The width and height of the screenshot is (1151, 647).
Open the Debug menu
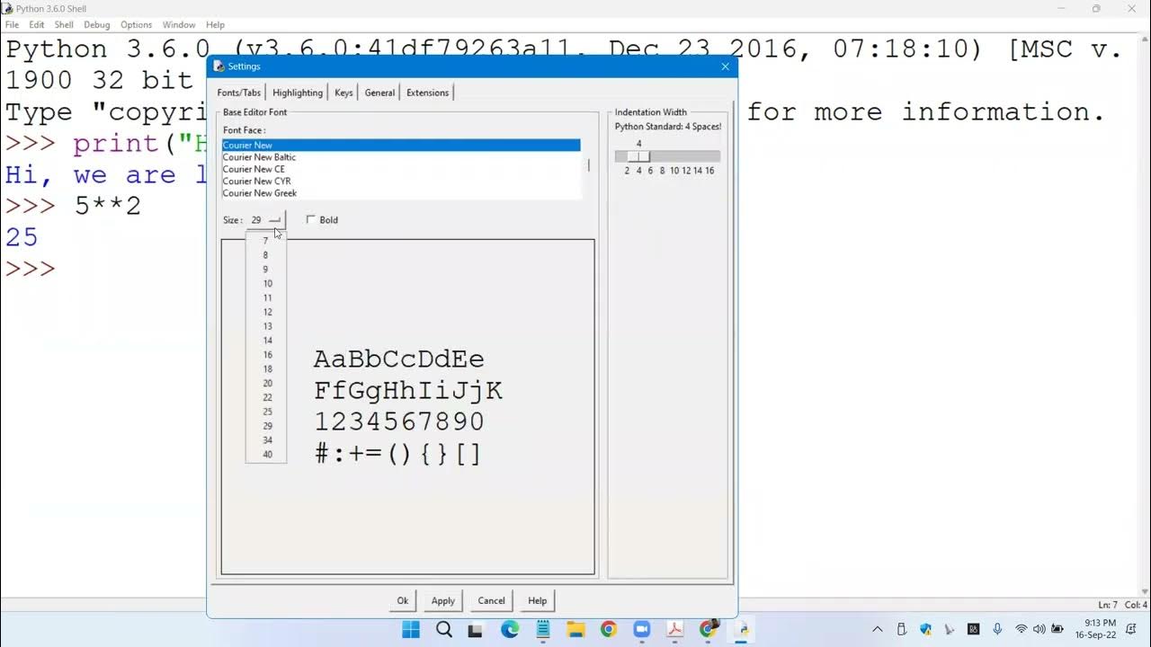[x=97, y=24]
